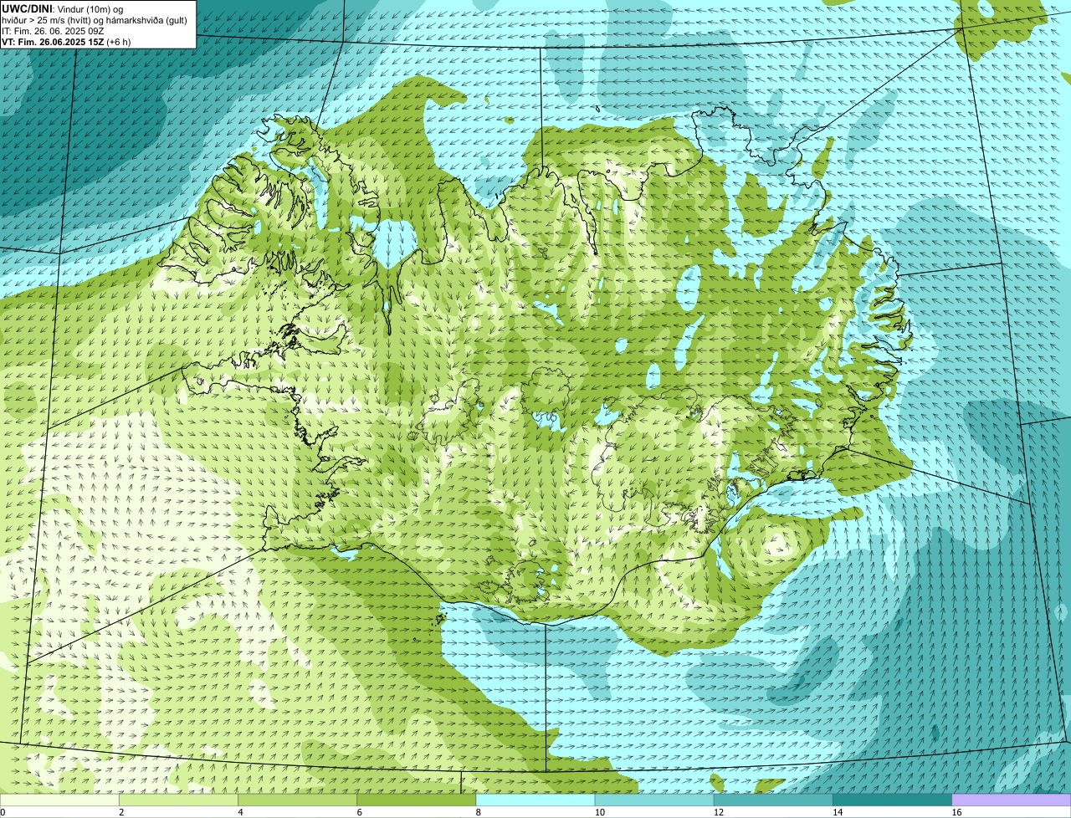Pick the 12–14 m/s medium teal legend swatch
The width and height of the screenshot is (1071, 818).
tap(773, 800)
